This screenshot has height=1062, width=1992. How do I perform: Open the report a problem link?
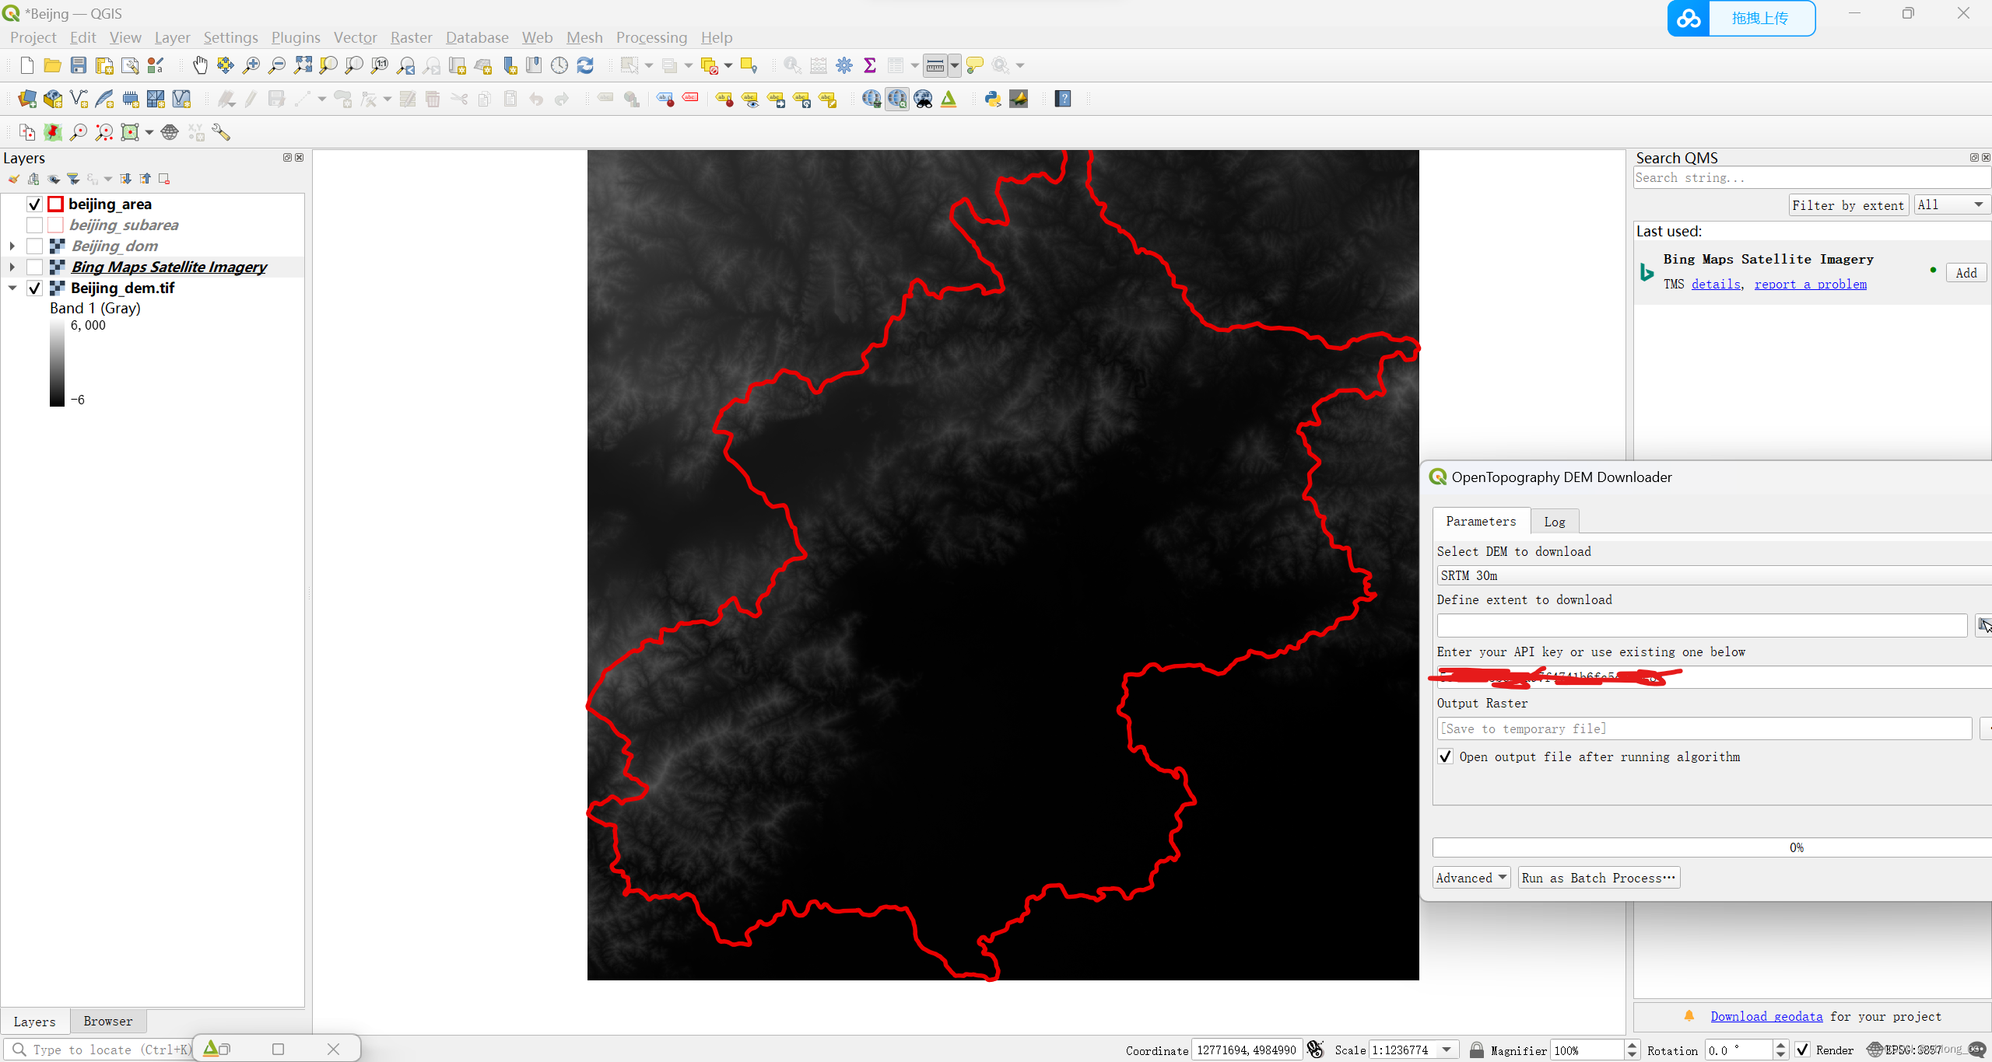click(x=1811, y=285)
